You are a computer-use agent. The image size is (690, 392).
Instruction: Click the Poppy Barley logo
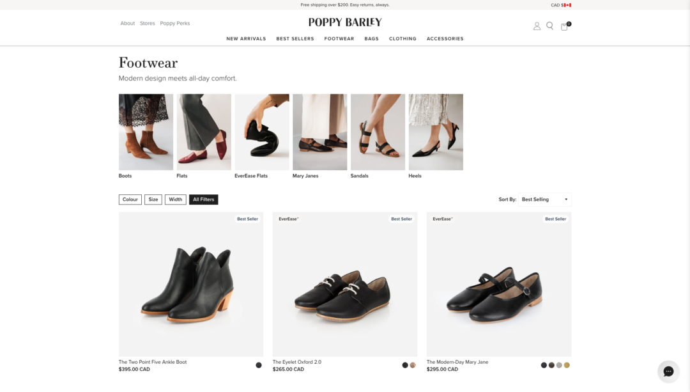pyautogui.click(x=345, y=22)
